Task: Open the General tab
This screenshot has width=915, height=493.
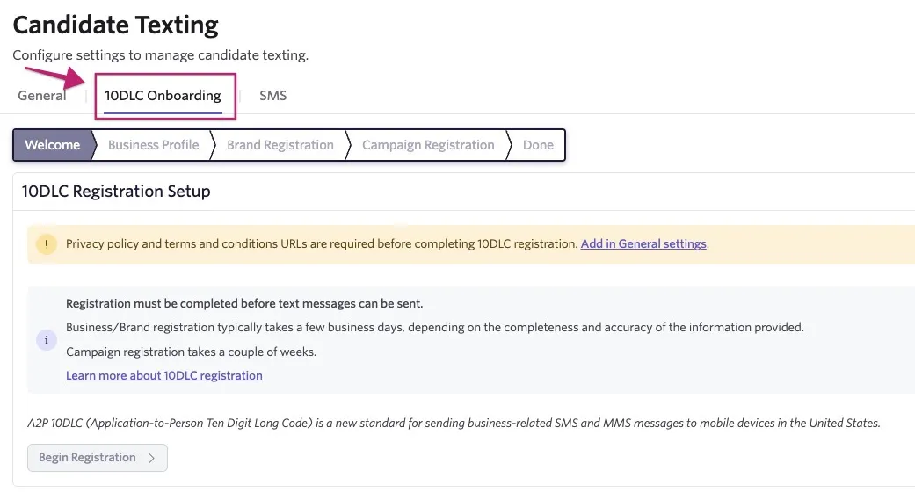Action: tap(41, 96)
